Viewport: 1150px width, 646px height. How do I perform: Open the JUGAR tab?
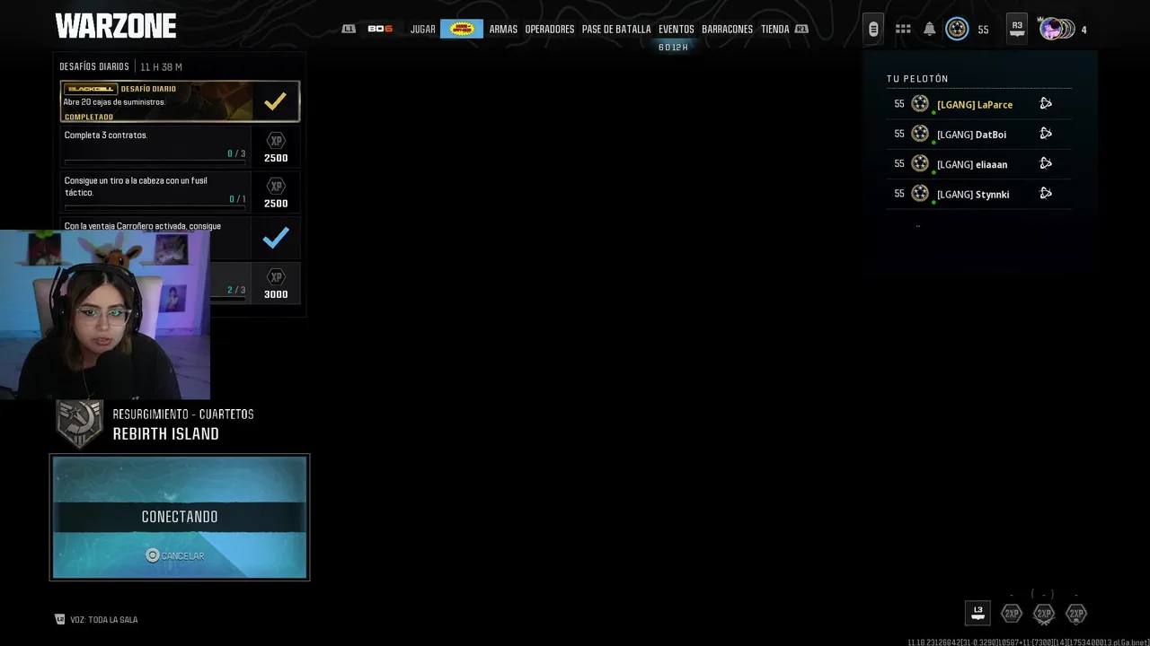(422, 30)
